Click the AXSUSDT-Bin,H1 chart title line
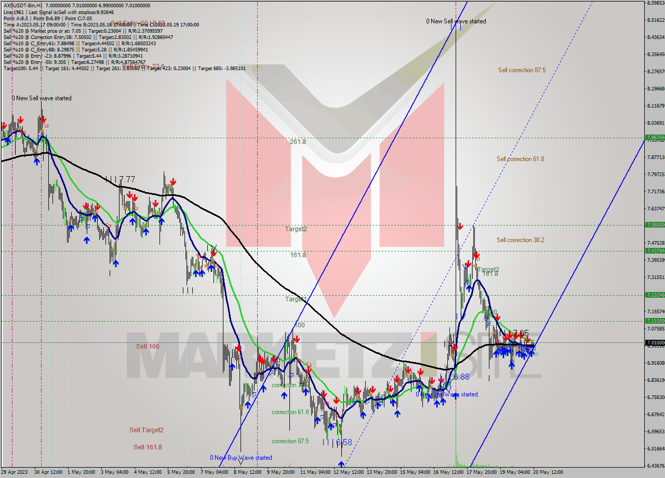This screenshot has height=478, width=665. [x=77, y=5]
